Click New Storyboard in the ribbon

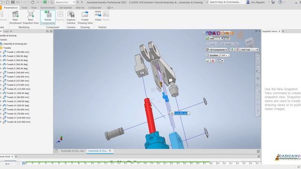point(16,18)
